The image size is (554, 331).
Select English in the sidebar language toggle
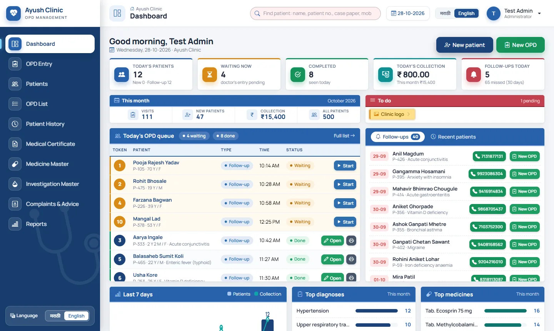pyautogui.click(x=76, y=316)
